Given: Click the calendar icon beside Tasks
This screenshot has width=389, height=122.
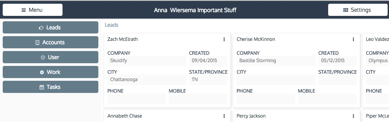Looking at the screenshot, I should pyautogui.click(x=42, y=87).
